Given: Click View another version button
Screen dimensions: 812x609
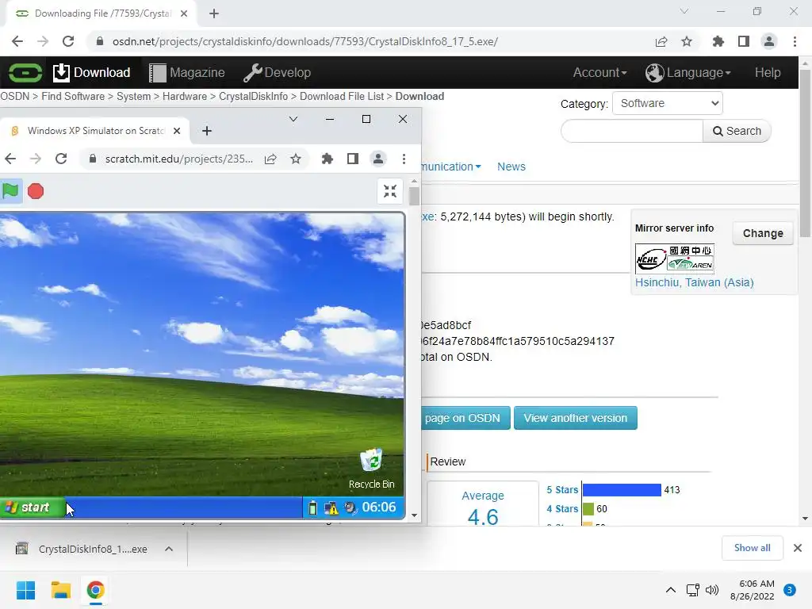Looking at the screenshot, I should (x=576, y=418).
